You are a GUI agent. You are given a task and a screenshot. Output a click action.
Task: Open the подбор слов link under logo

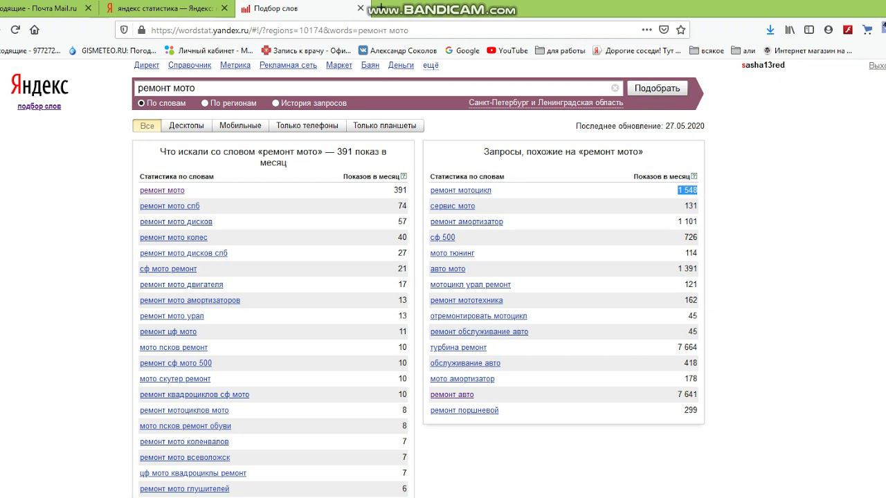tap(39, 107)
